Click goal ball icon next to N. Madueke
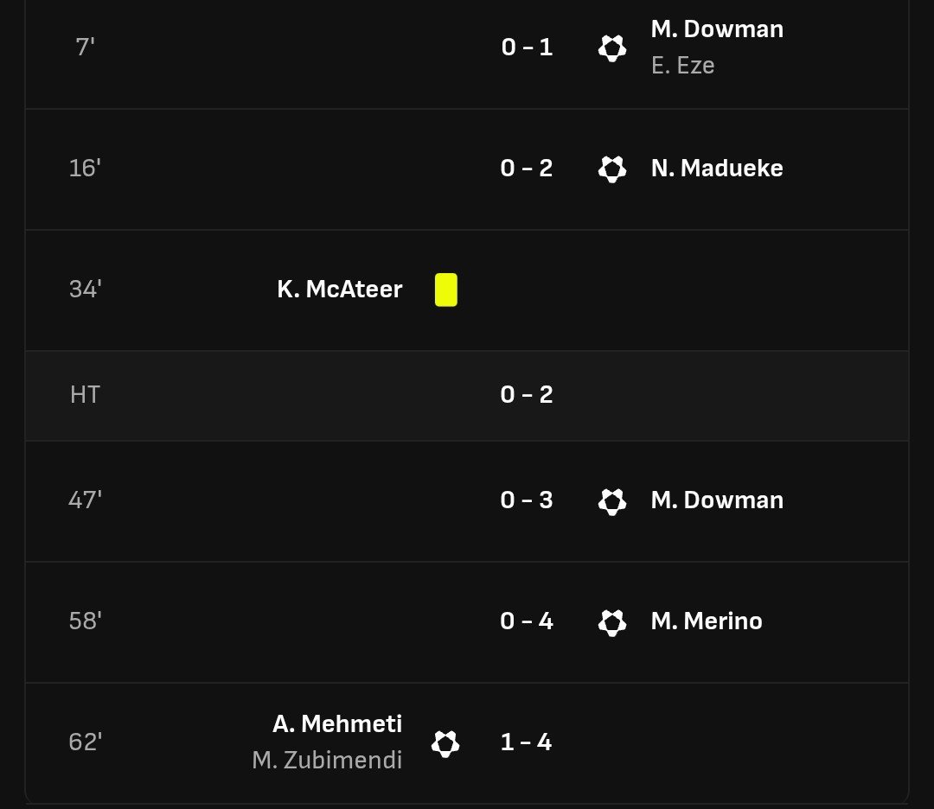934x809 pixels. point(611,169)
